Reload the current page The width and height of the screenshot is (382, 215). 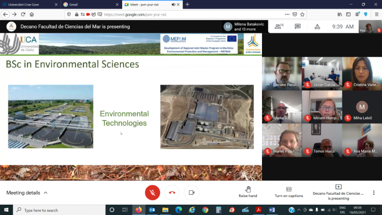24,14
